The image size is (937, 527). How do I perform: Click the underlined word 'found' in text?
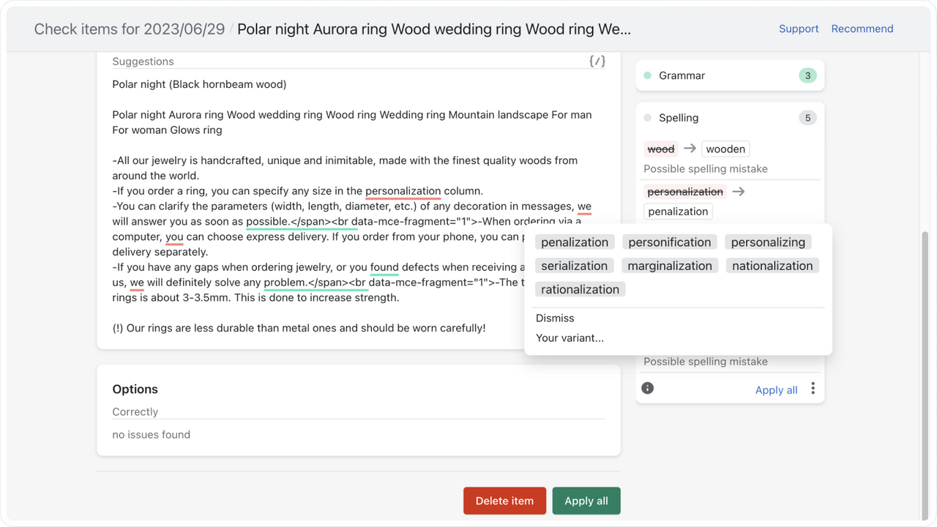coord(384,267)
